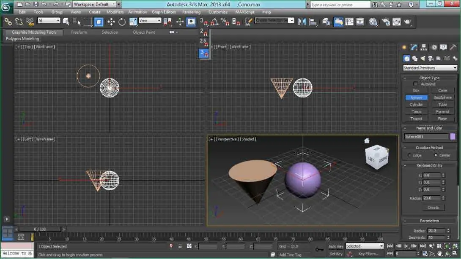Open the Rendering menu
Screen dimensions: 461x259
coord(191,12)
